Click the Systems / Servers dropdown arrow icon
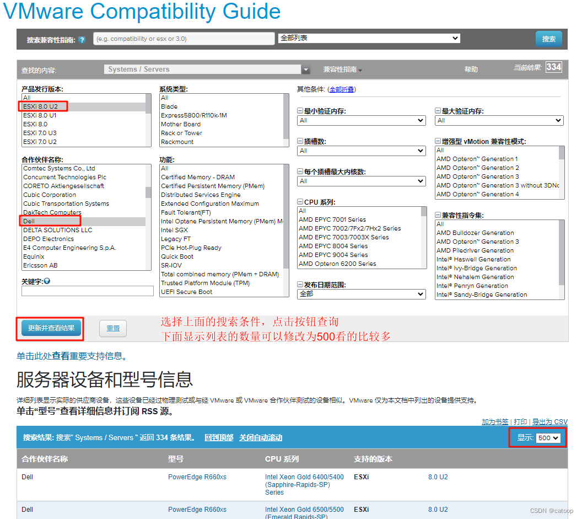582x519 pixels. click(x=306, y=69)
